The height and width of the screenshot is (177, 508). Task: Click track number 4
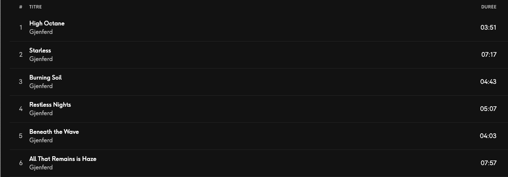click(21, 109)
